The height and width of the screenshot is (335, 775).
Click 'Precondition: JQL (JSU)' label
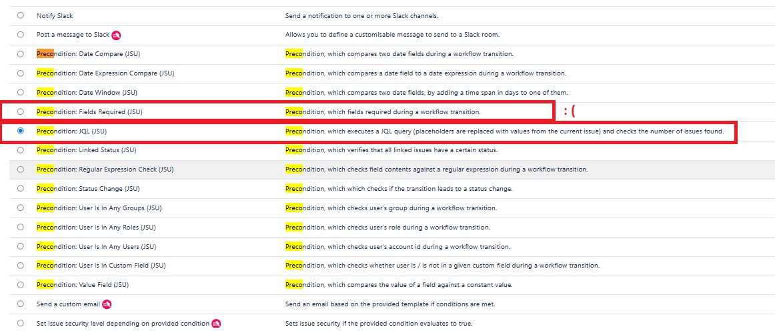click(71, 131)
